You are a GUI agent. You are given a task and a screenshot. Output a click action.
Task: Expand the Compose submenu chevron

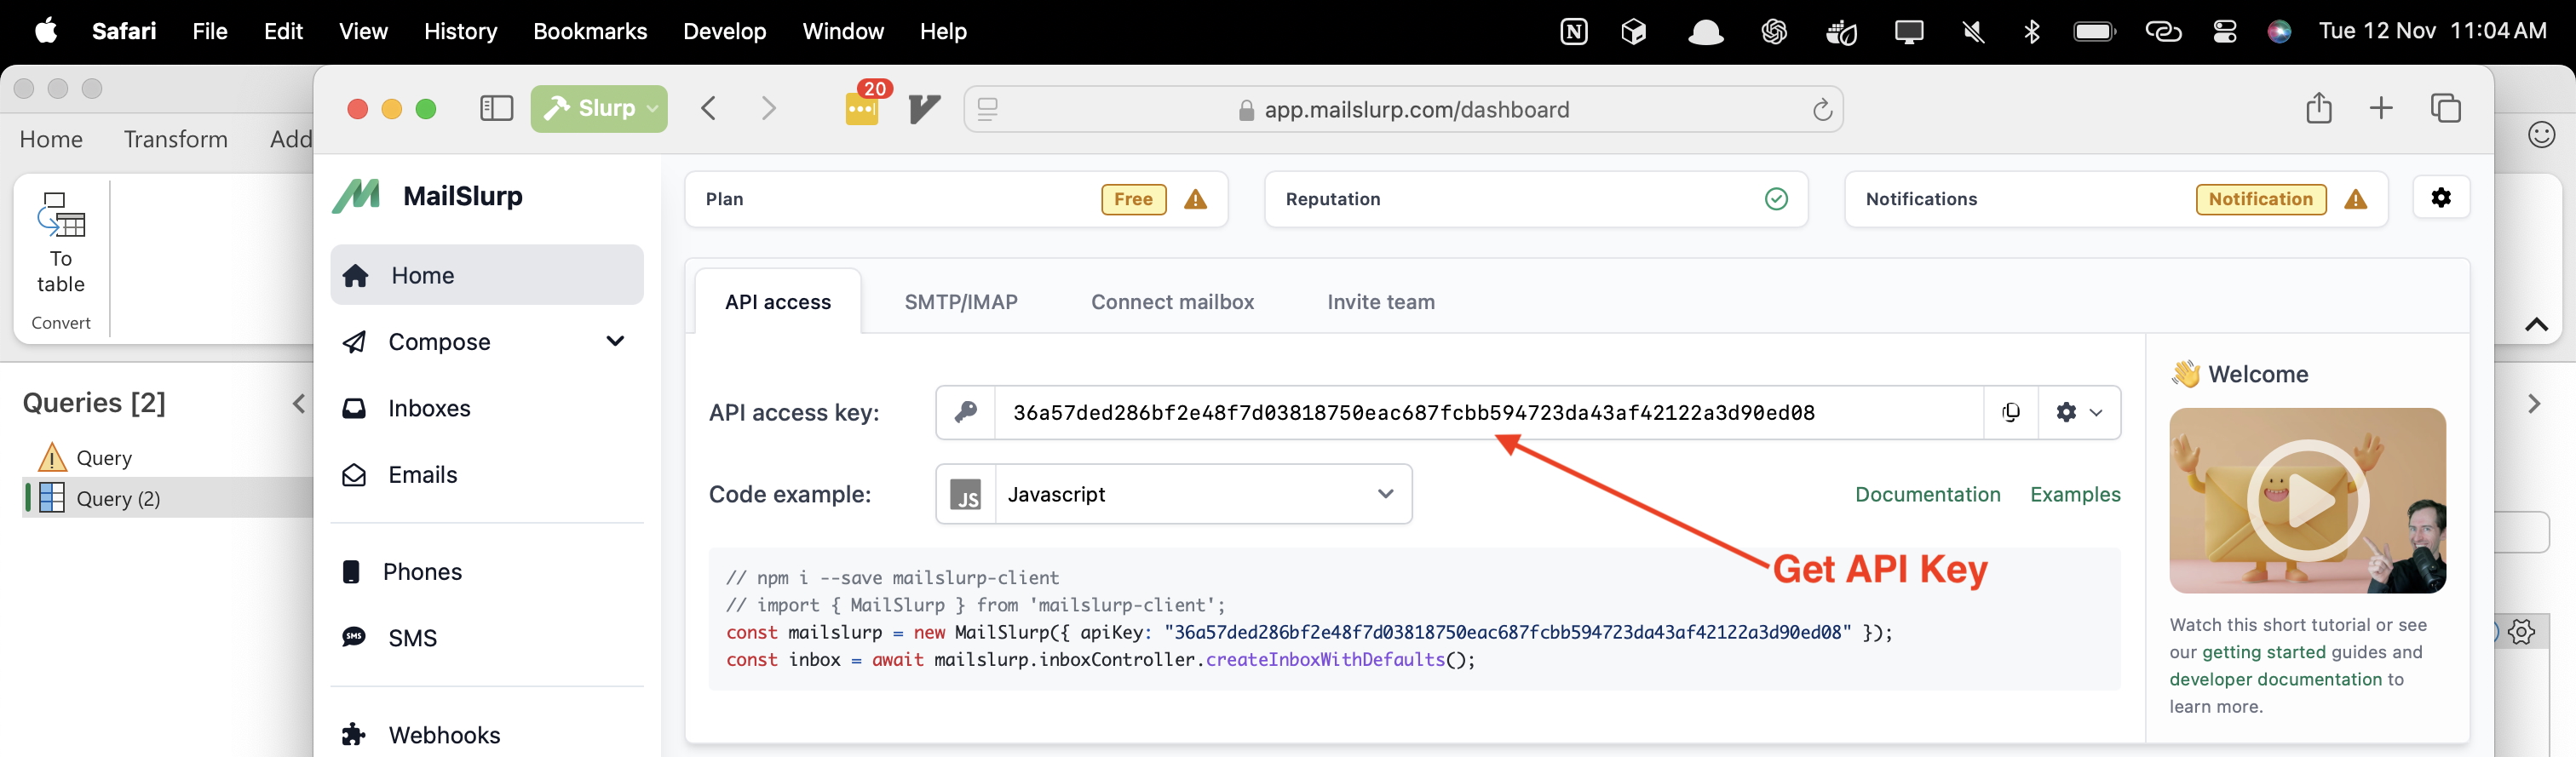[615, 341]
